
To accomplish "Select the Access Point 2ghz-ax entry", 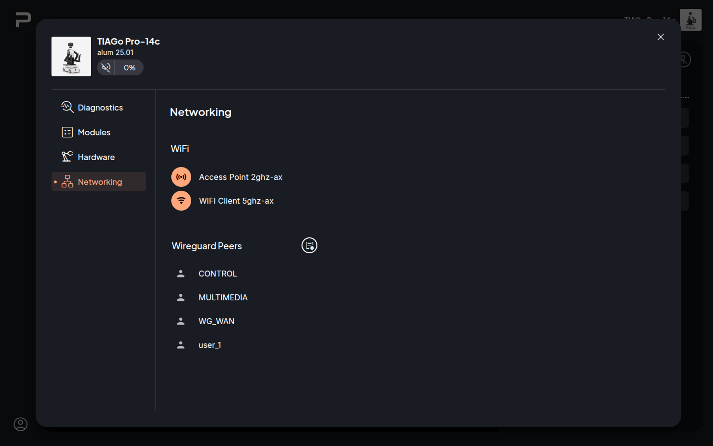I will pyautogui.click(x=241, y=177).
